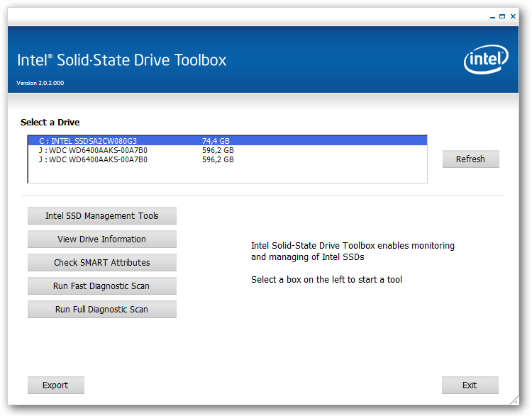This screenshot has width=532, height=418.
Task: Open Check SMART Attributes
Action: pos(101,262)
